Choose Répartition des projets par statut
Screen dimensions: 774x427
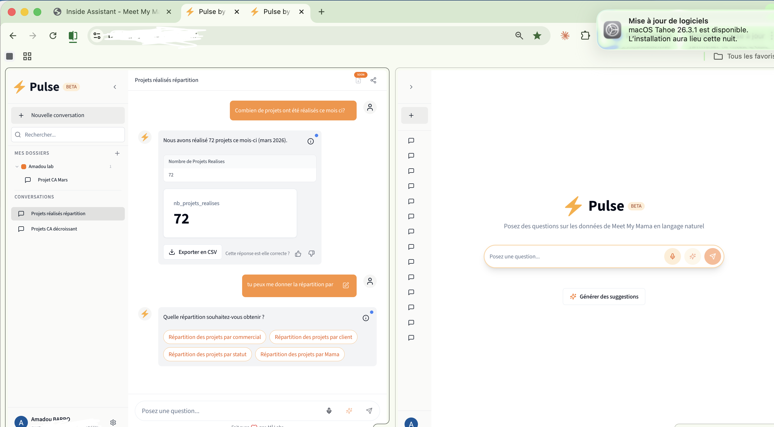[207, 355]
